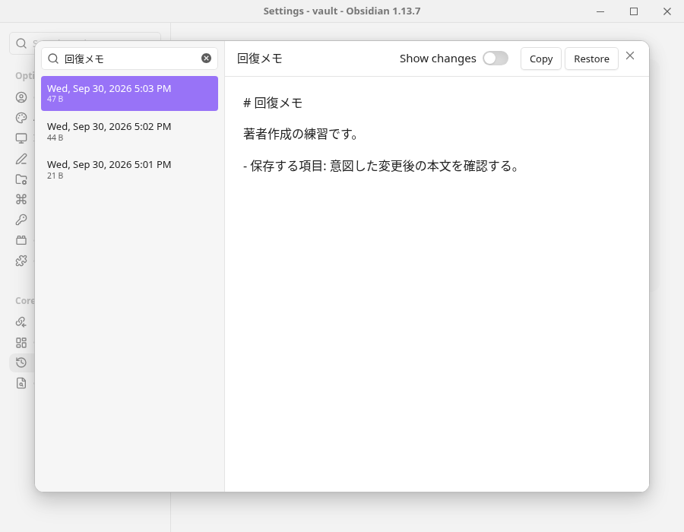Screen dimensions: 684x532
Task: Click the heading text # 回復メモ
Action: 273,103
